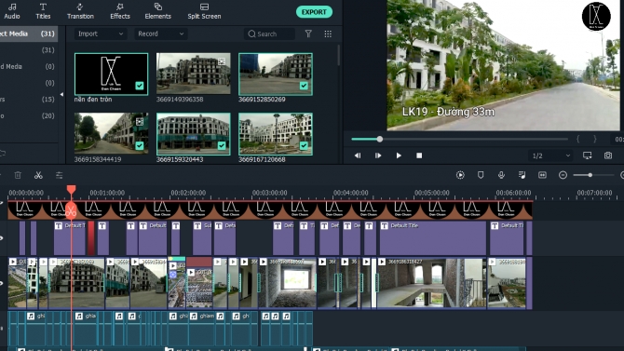Split clip with the scissors tool
624x351 pixels.
tap(38, 175)
